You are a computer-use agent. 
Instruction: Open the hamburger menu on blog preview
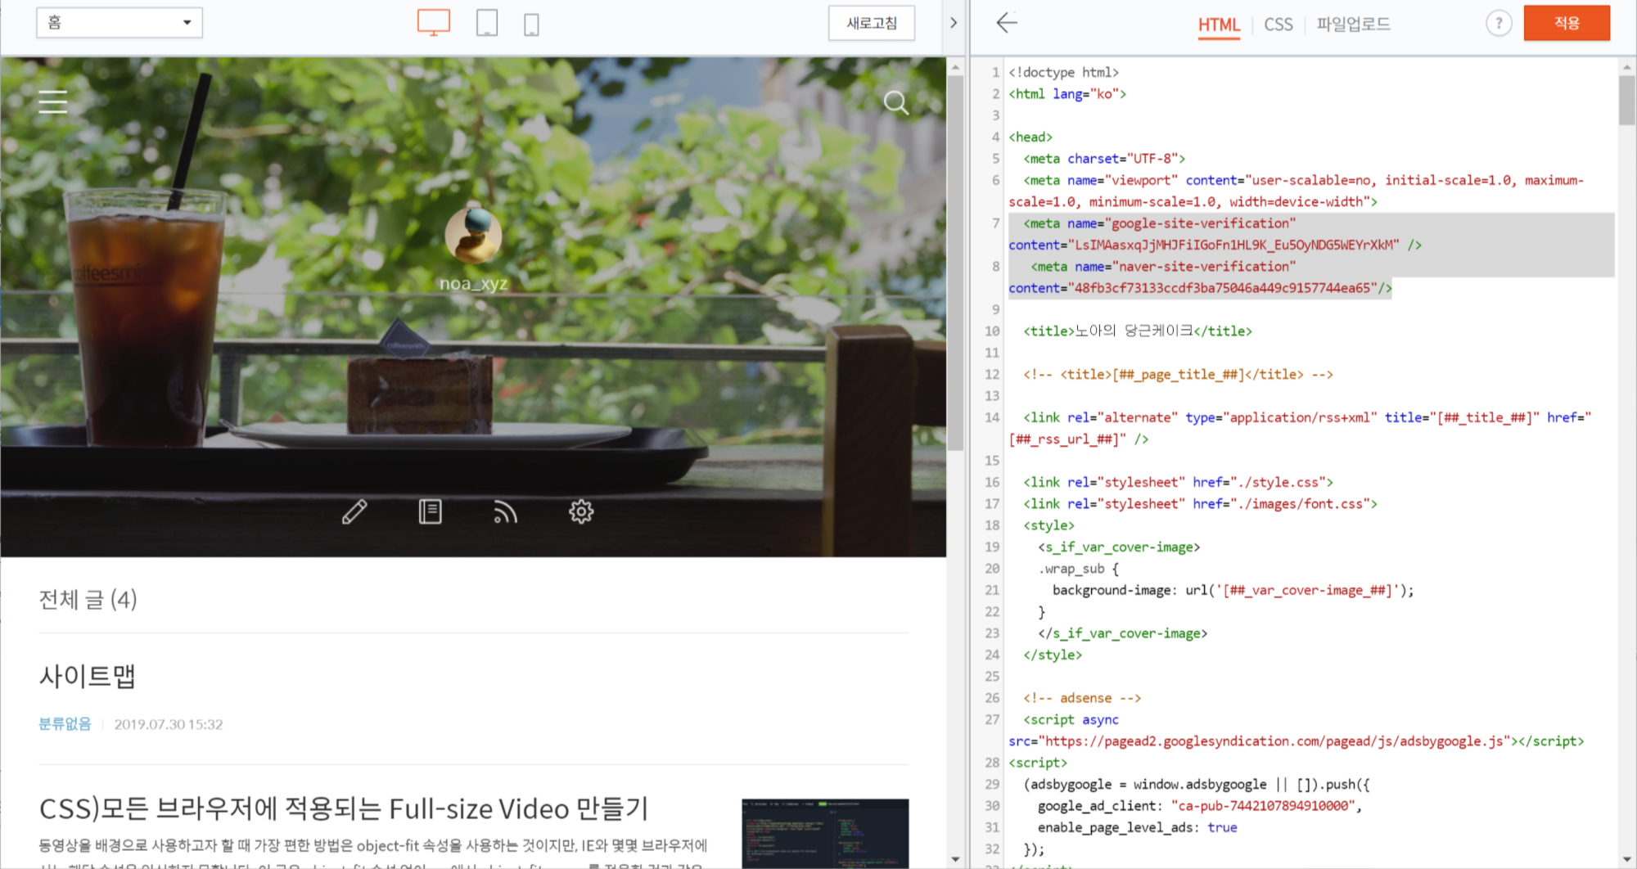[x=53, y=101]
